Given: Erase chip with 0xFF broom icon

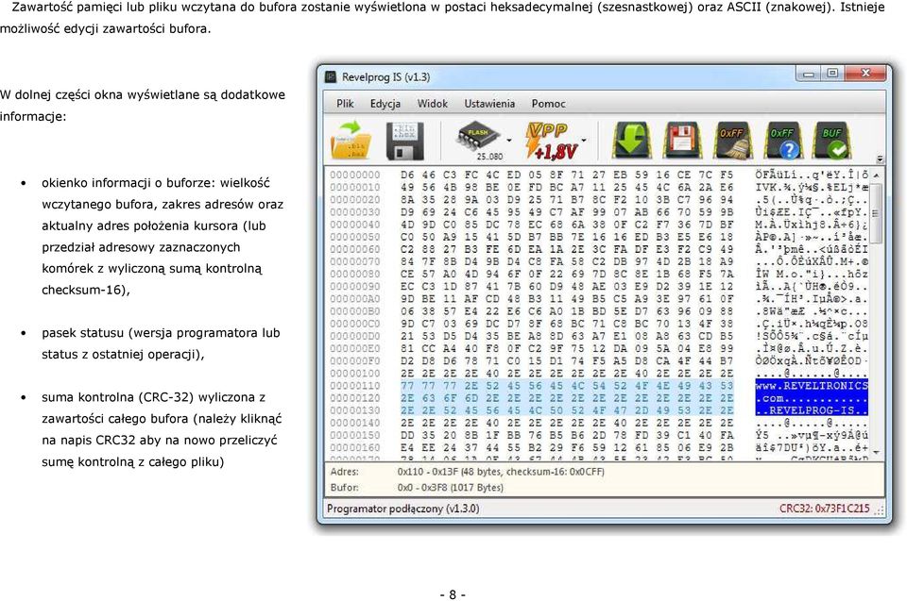Looking at the screenshot, I should 732,140.
